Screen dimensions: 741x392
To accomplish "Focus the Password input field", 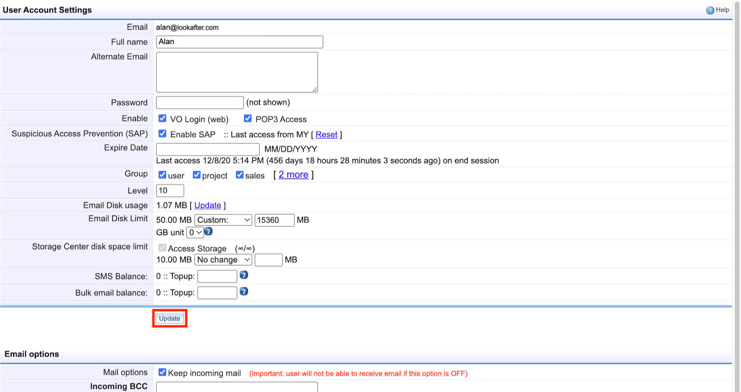I will click(199, 102).
